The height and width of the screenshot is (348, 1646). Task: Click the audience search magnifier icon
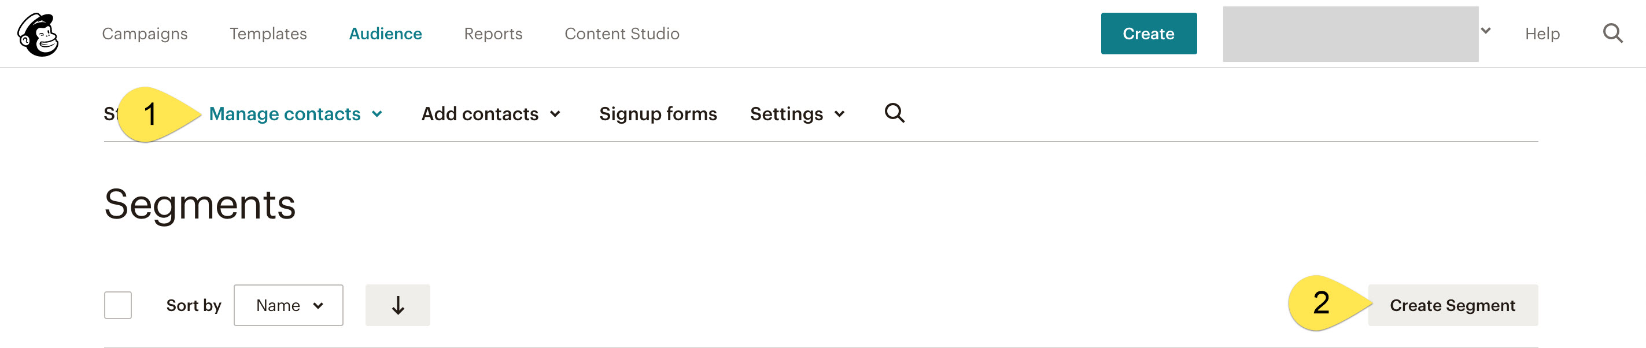[x=894, y=113]
